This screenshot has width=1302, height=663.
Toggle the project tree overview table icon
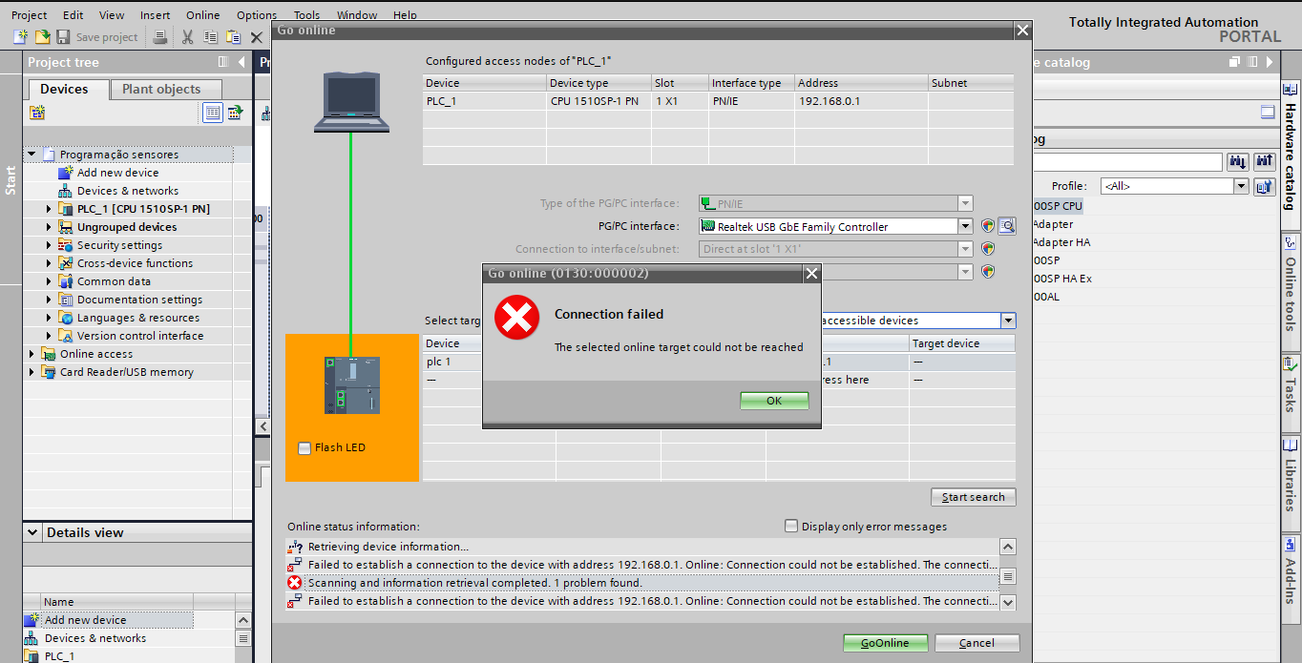[x=213, y=113]
